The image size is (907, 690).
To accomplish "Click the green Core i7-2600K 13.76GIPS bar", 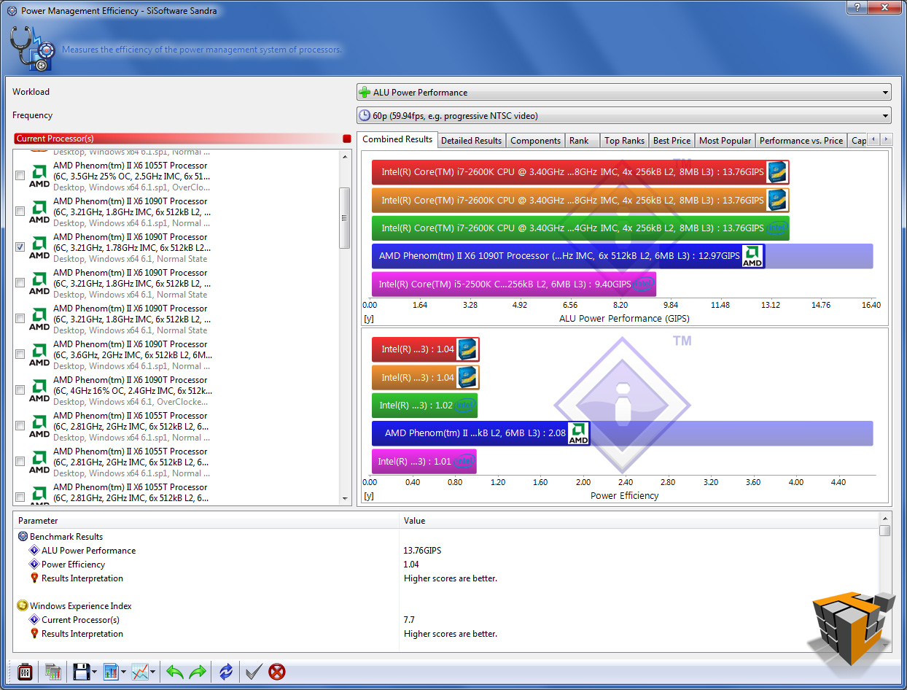I will coord(580,228).
